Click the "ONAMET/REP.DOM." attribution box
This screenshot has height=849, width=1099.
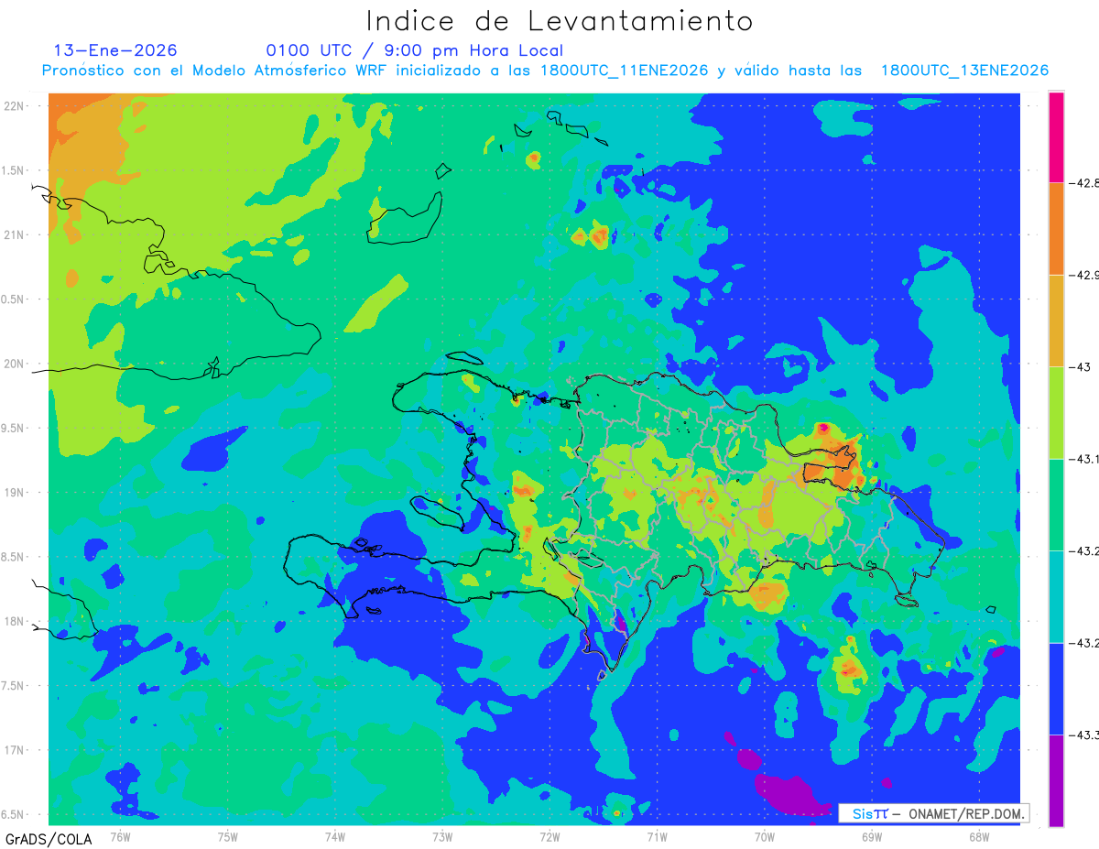click(933, 813)
